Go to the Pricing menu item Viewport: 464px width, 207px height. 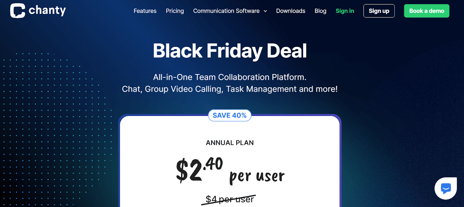(175, 11)
